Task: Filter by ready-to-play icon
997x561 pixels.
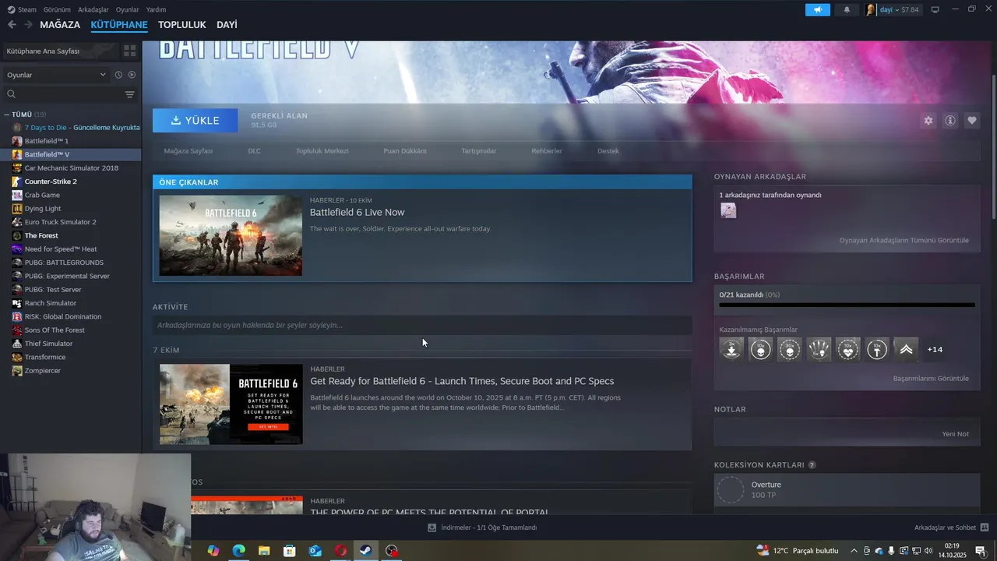Action: click(x=132, y=75)
